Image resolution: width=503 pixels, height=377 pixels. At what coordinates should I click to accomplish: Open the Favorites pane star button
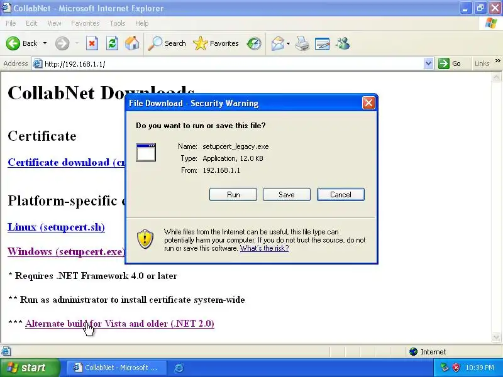pos(216,43)
